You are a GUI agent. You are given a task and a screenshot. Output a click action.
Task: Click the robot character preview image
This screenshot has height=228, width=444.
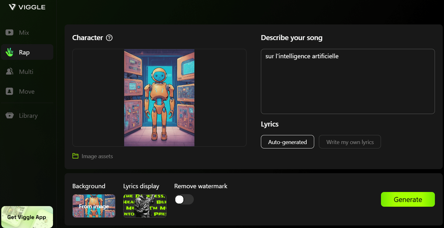159,97
